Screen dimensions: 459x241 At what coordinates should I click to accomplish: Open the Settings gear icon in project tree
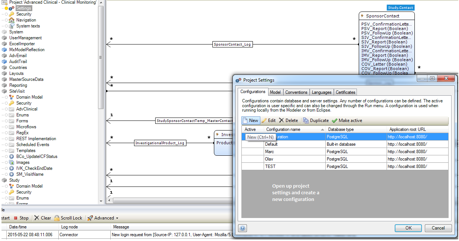coord(12,8)
